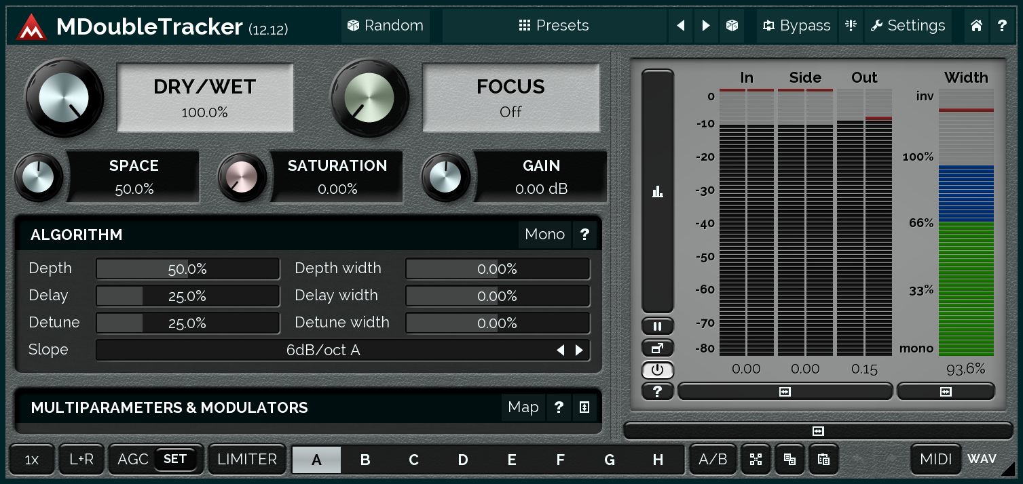Click the next preset right arrow
Image resolution: width=1023 pixels, height=484 pixels.
[x=706, y=26]
